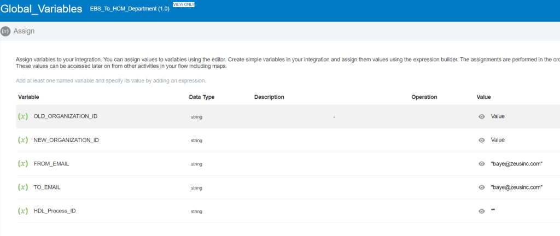Screen dimensions: 560x236
Task: Open the FROM_EMAIL value expression
Action: 516,164
